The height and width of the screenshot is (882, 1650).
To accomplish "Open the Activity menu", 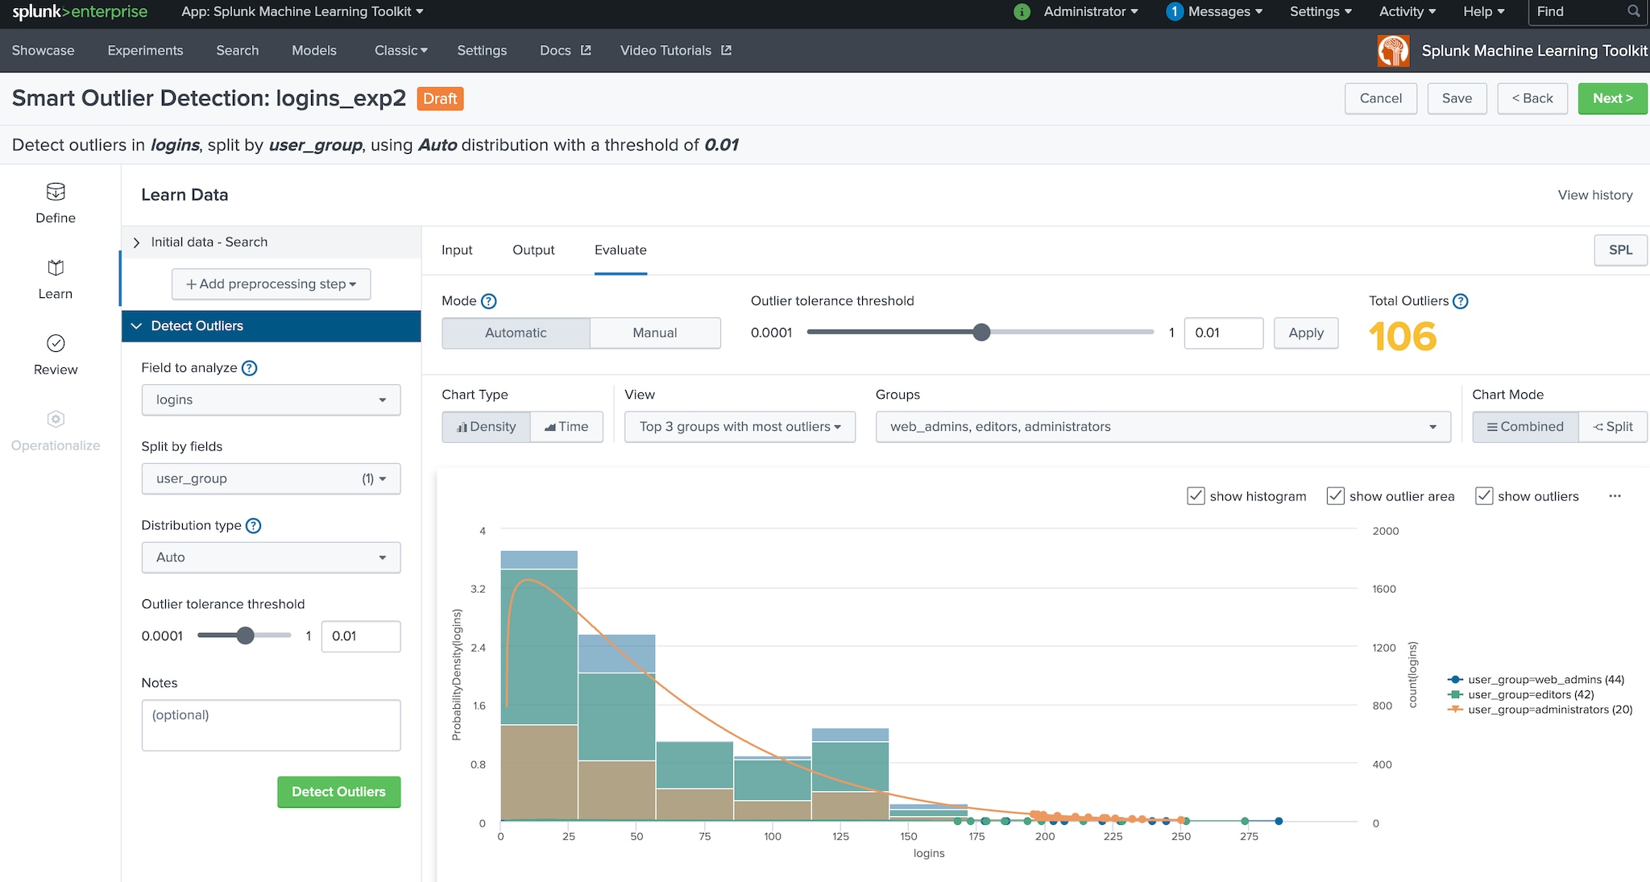I will [1407, 11].
